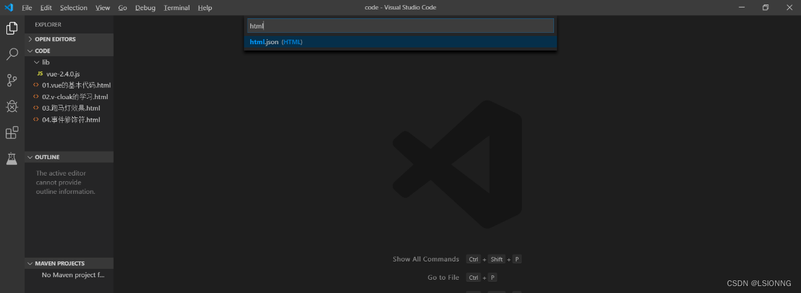Collapse the lib folder
801x293 pixels.
click(x=69, y=63)
